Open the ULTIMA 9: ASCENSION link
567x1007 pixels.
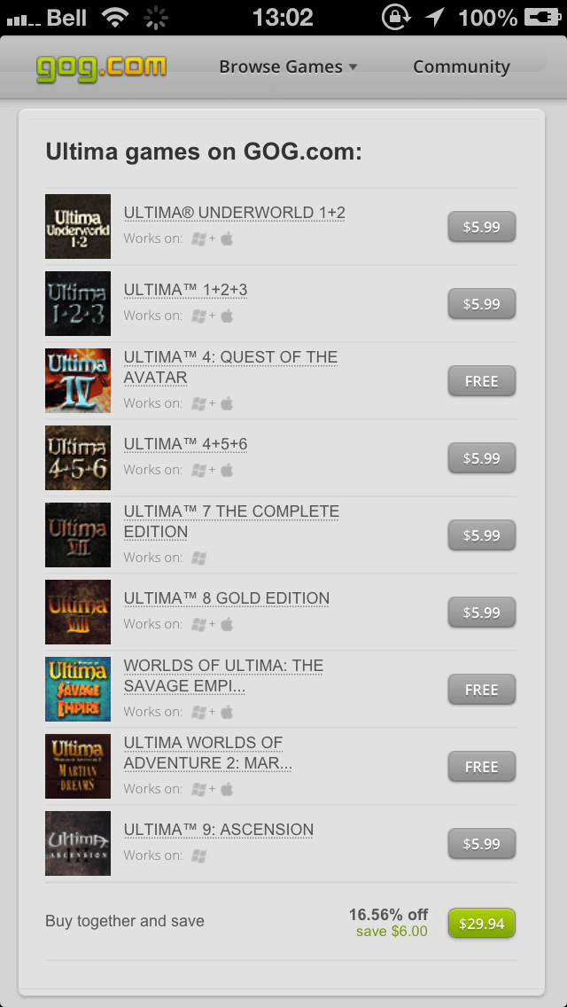[x=218, y=829]
